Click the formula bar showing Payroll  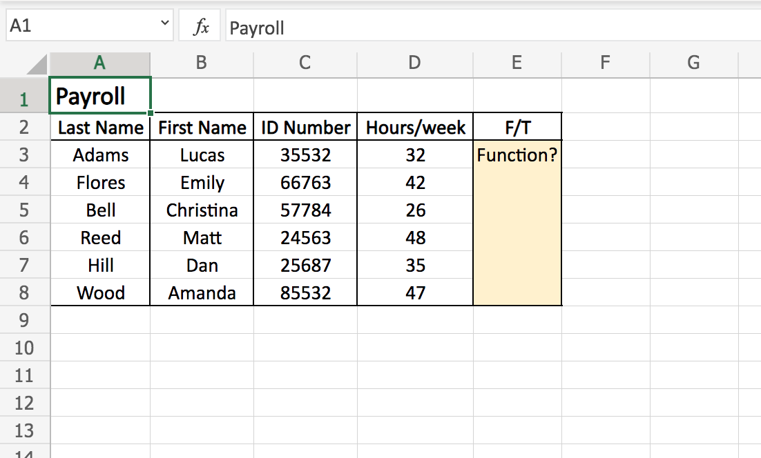[483, 28]
